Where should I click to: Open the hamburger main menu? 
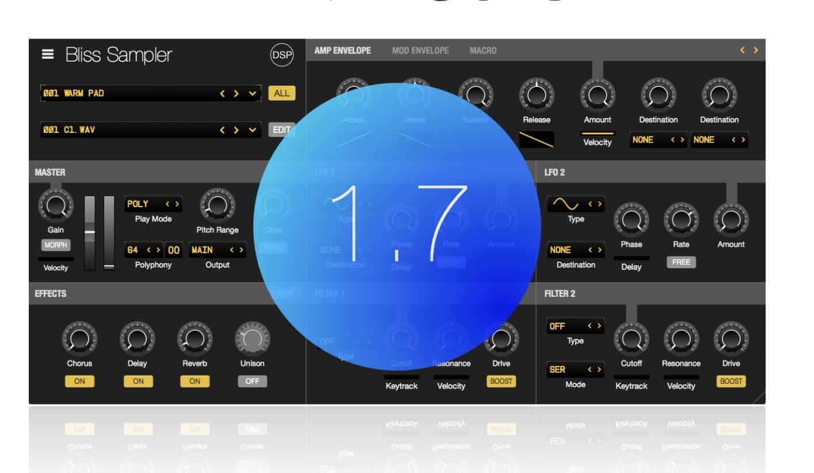48,55
